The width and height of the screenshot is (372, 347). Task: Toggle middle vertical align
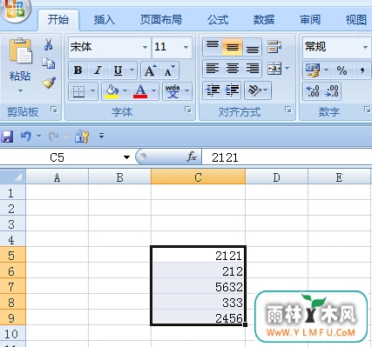click(233, 46)
